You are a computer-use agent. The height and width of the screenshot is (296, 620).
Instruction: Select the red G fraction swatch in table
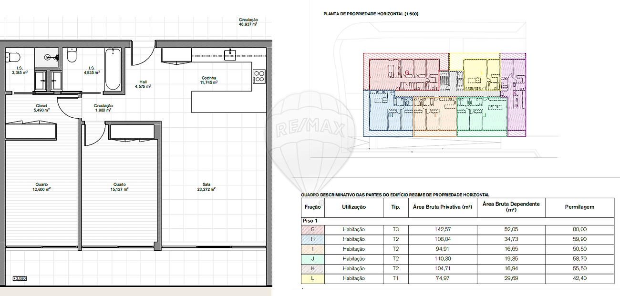pos(313,229)
